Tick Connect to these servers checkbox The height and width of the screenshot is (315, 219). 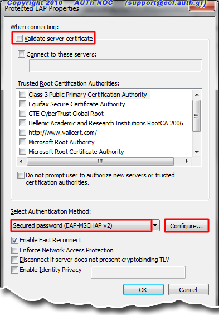21,54
